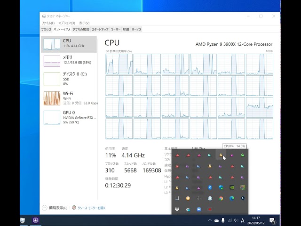The width and height of the screenshot is (301, 226).
Task: Open the ファイル(F) menu
Action: (48, 23)
